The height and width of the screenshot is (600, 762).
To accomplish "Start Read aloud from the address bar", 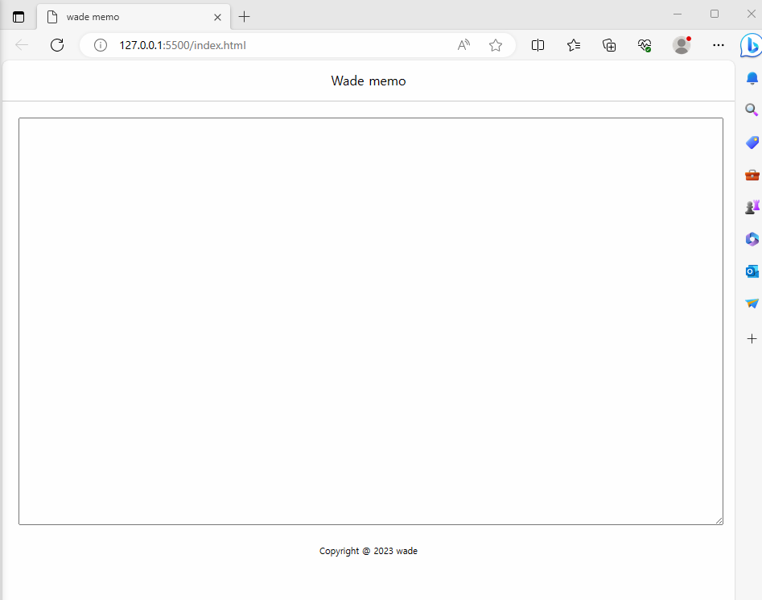I will tap(463, 45).
